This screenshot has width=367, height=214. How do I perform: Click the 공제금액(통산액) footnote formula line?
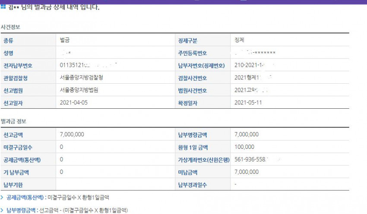[57, 198]
